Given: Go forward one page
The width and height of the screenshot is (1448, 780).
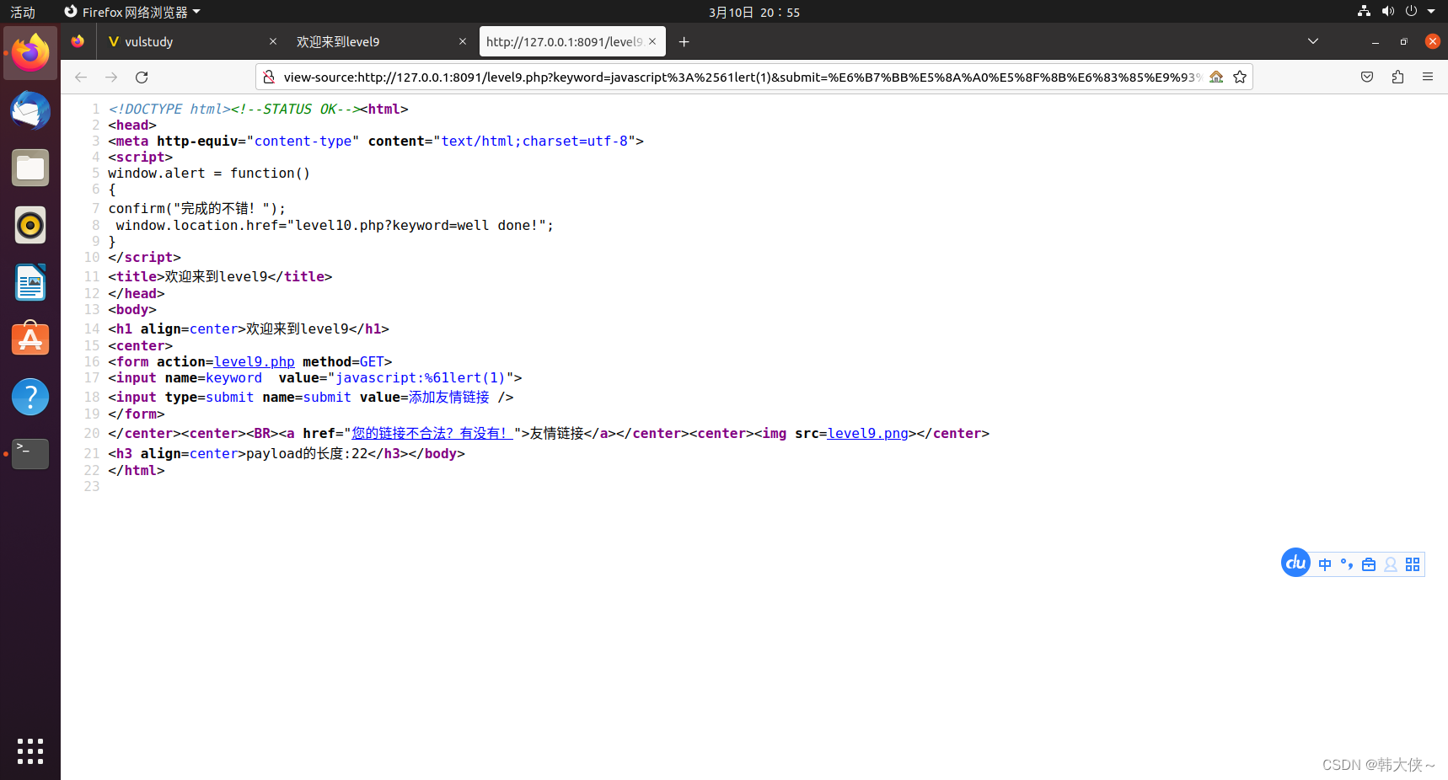Looking at the screenshot, I should pos(111,77).
